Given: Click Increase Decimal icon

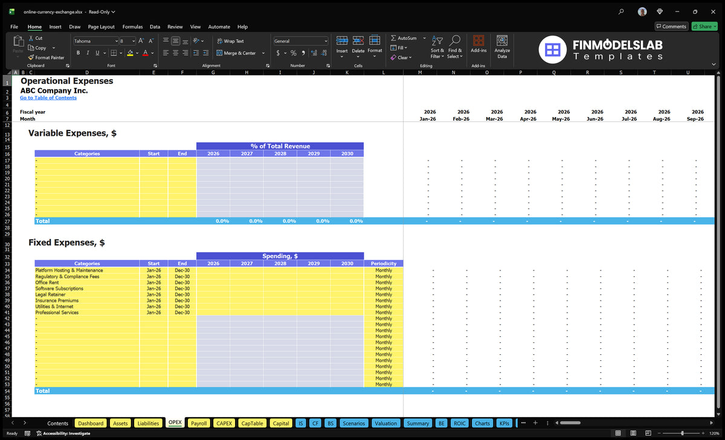Looking at the screenshot, I should (x=313, y=53).
